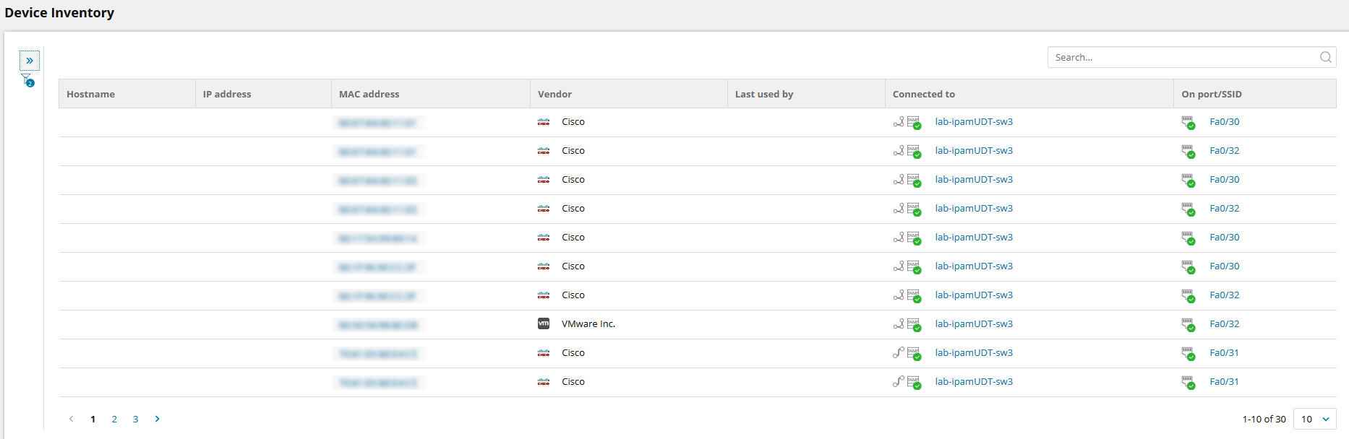Click the connection type icon in last row
Screen dimensions: 1349x439
click(899, 382)
